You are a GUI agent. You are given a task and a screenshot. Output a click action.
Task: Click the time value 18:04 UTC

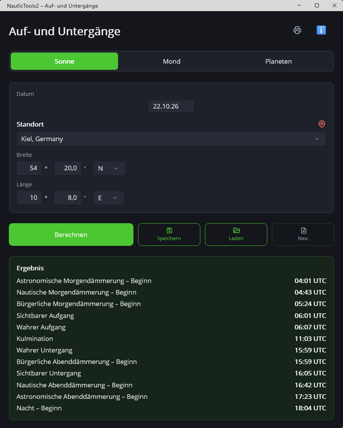310,408
